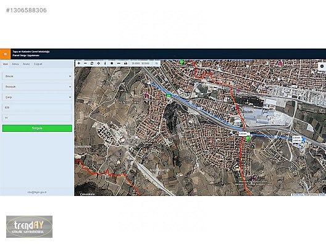Select the info query tool

105,63
